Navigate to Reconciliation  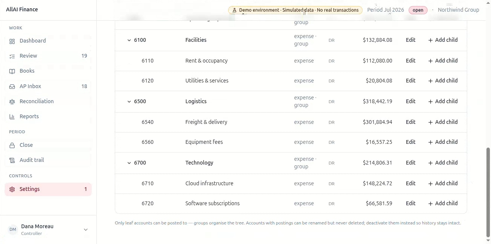(48, 101)
